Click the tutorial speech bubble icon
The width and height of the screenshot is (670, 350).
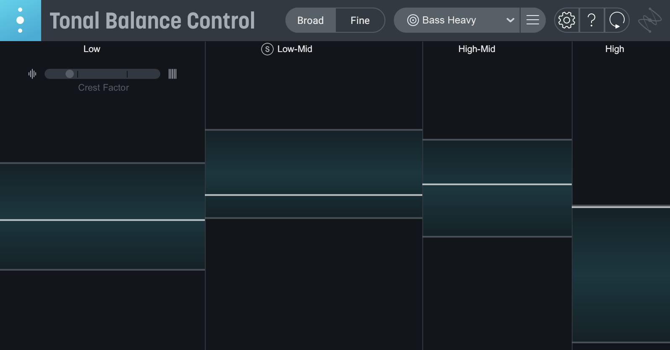pyautogui.click(x=617, y=20)
